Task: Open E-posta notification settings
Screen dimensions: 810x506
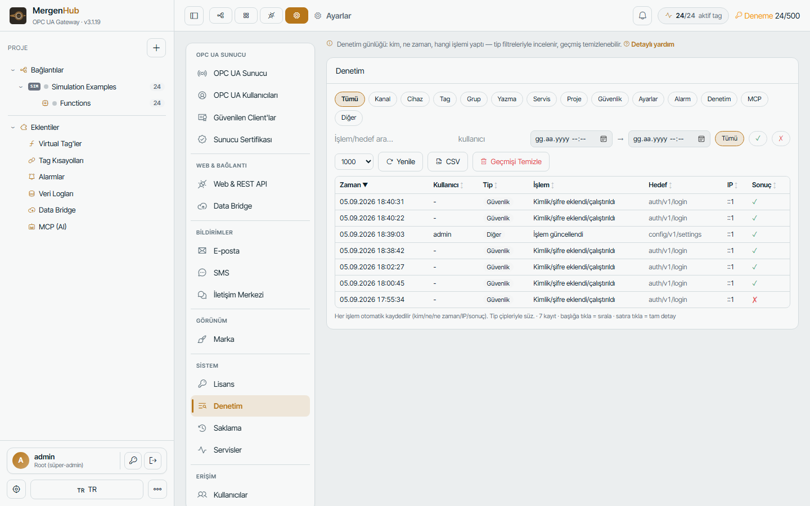Action: tap(250, 251)
